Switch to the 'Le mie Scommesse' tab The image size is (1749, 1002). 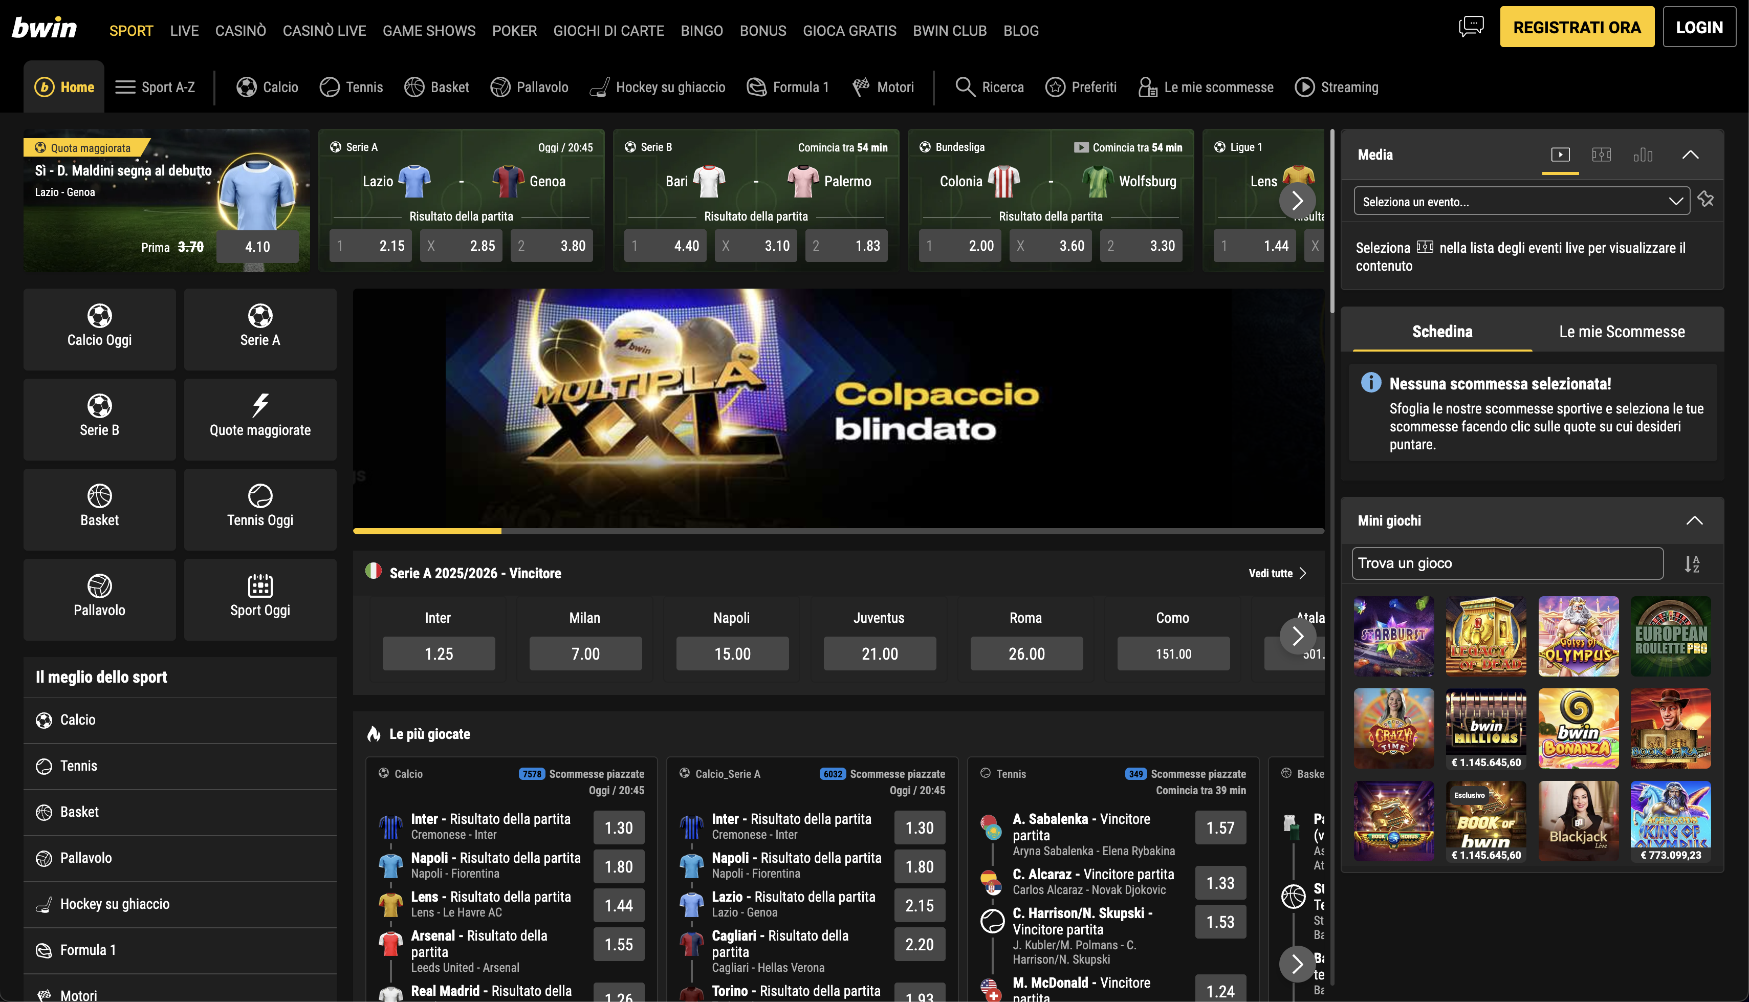click(1622, 331)
